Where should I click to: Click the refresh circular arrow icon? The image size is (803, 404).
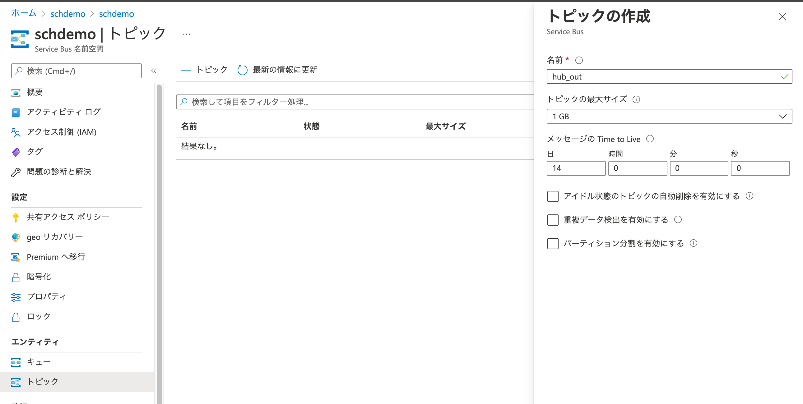coord(242,70)
